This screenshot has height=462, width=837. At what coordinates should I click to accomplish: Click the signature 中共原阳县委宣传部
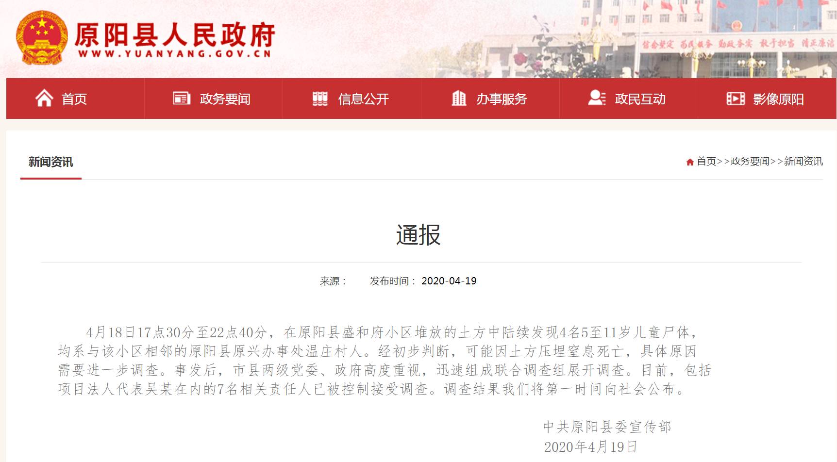click(x=607, y=427)
